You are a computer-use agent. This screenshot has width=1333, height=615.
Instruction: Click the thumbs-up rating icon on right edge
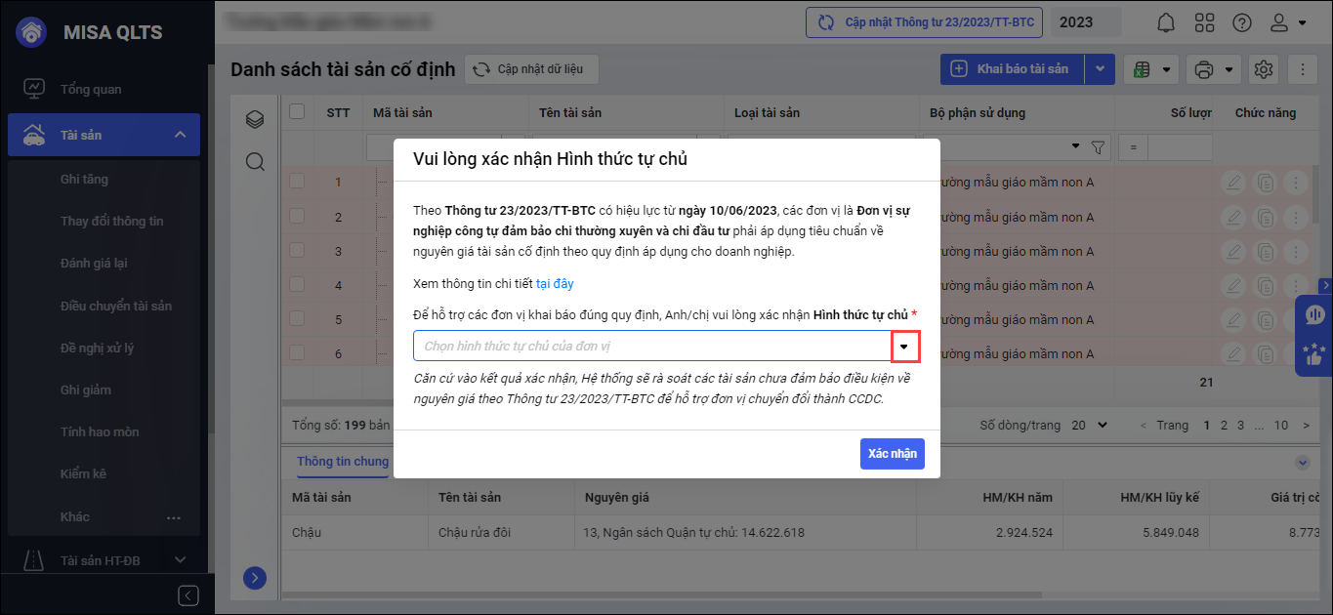tap(1314, 354)
